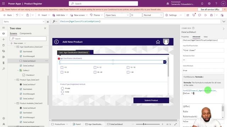The height and width of the screenshot is (127, 227).
Task: Check the 9-12 age checkbox
Action: point(95,67)
